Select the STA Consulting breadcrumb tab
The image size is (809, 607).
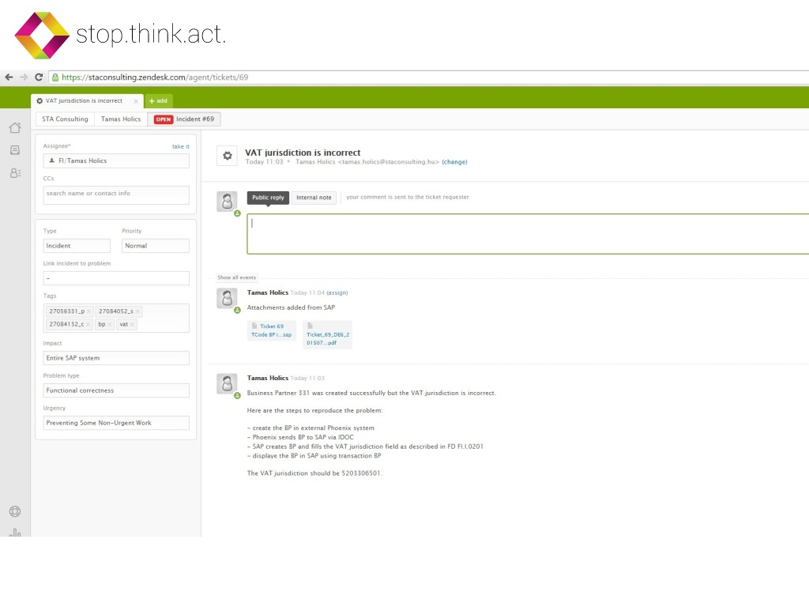[65, 119]
